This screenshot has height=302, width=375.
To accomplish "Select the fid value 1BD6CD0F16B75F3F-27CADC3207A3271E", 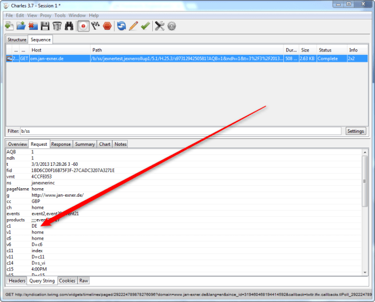I will point(73,170).
